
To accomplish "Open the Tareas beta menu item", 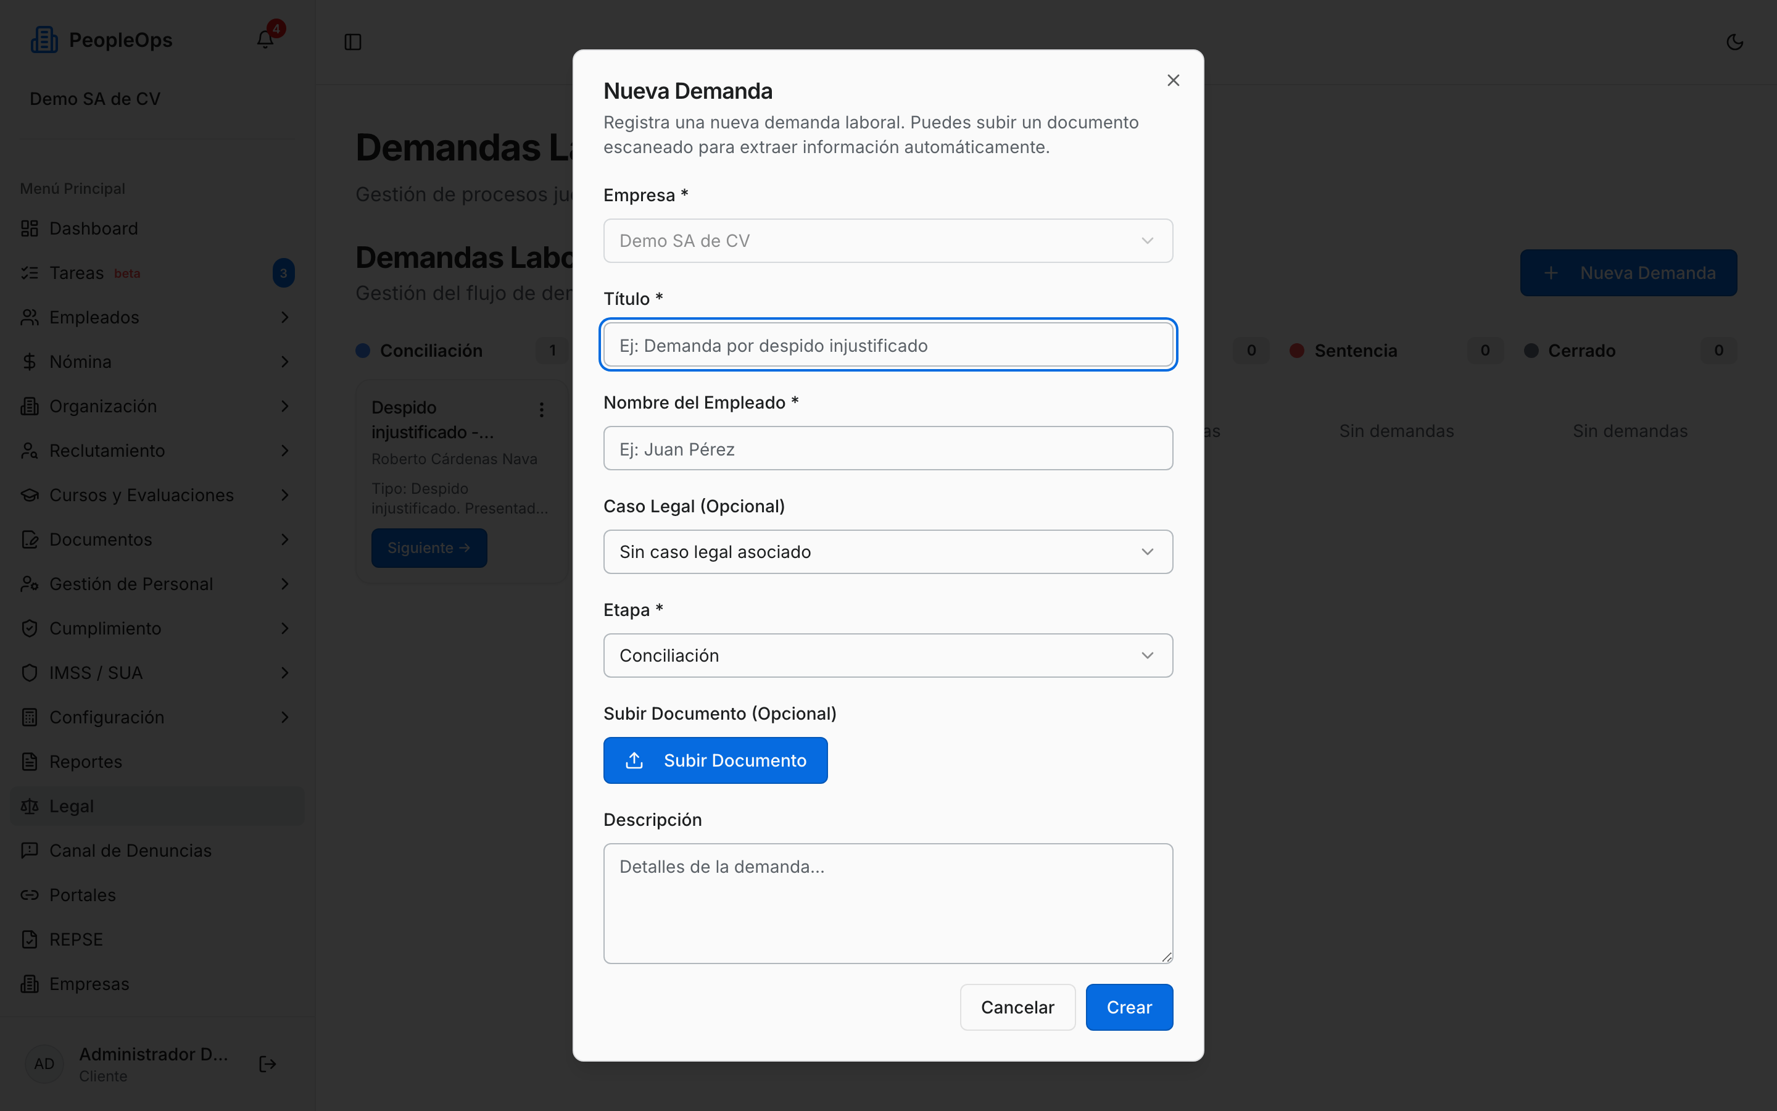I will pyautogui.click(x=157, y=273).
